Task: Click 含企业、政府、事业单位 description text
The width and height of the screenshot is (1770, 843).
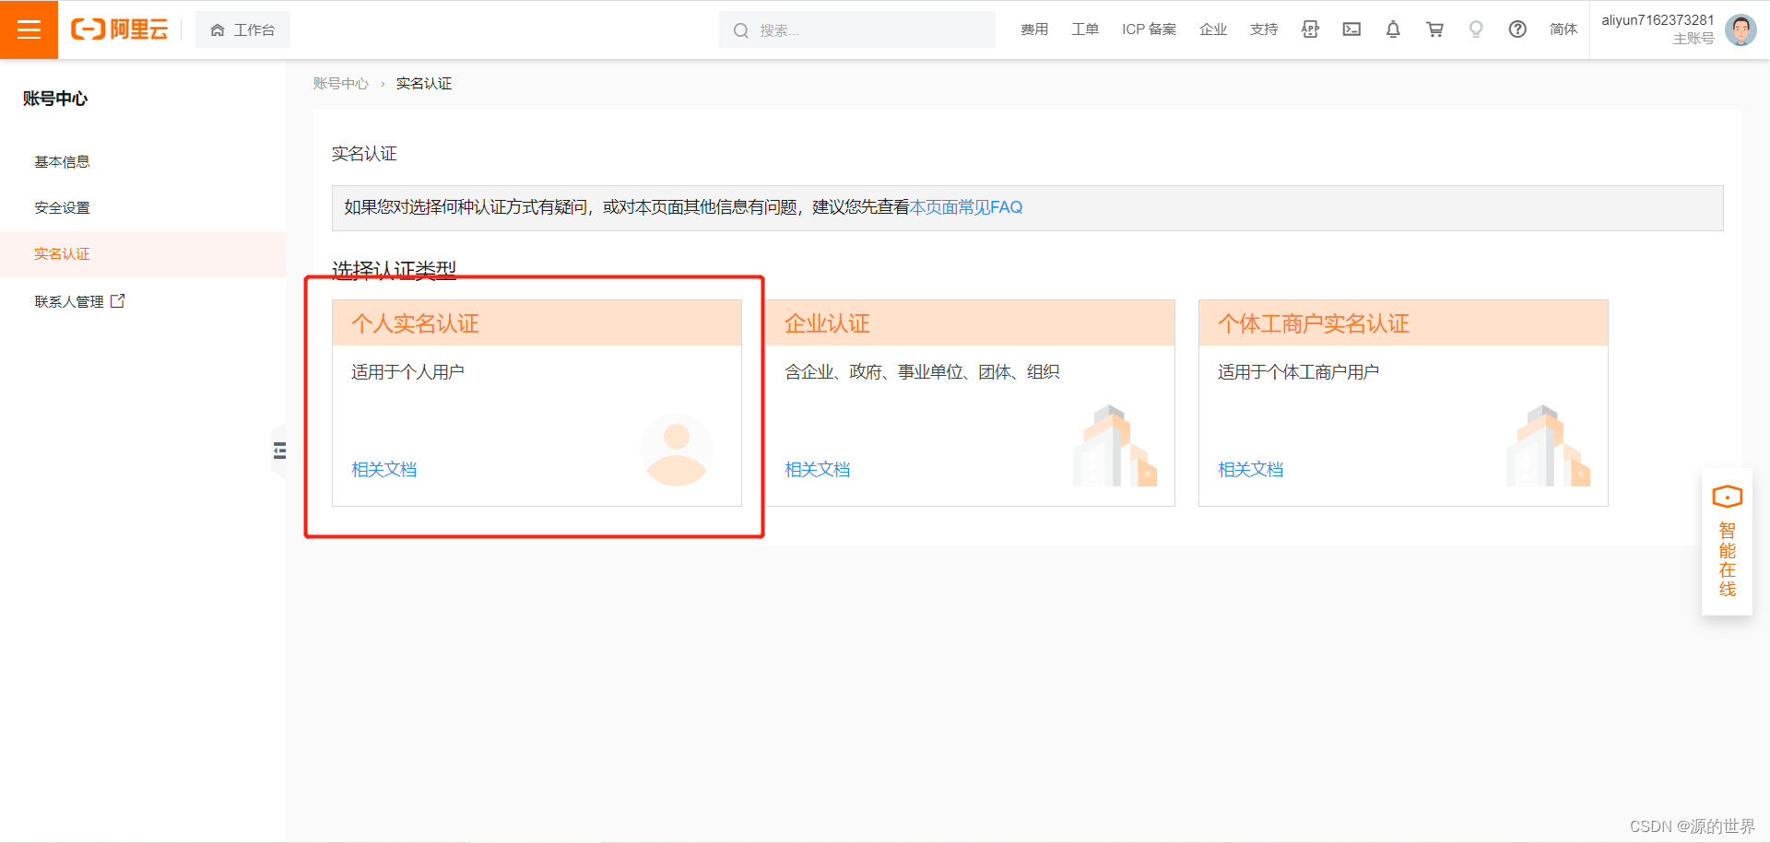Action: (x=922, y=372)
